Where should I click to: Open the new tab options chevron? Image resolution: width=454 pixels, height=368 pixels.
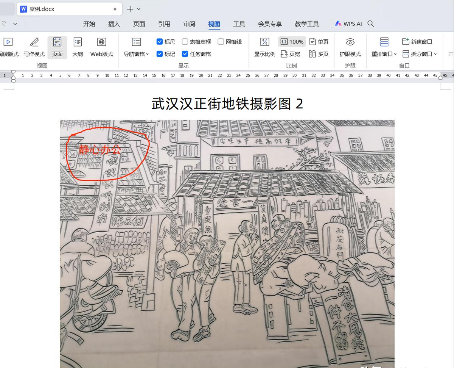[x=139, y=9]
